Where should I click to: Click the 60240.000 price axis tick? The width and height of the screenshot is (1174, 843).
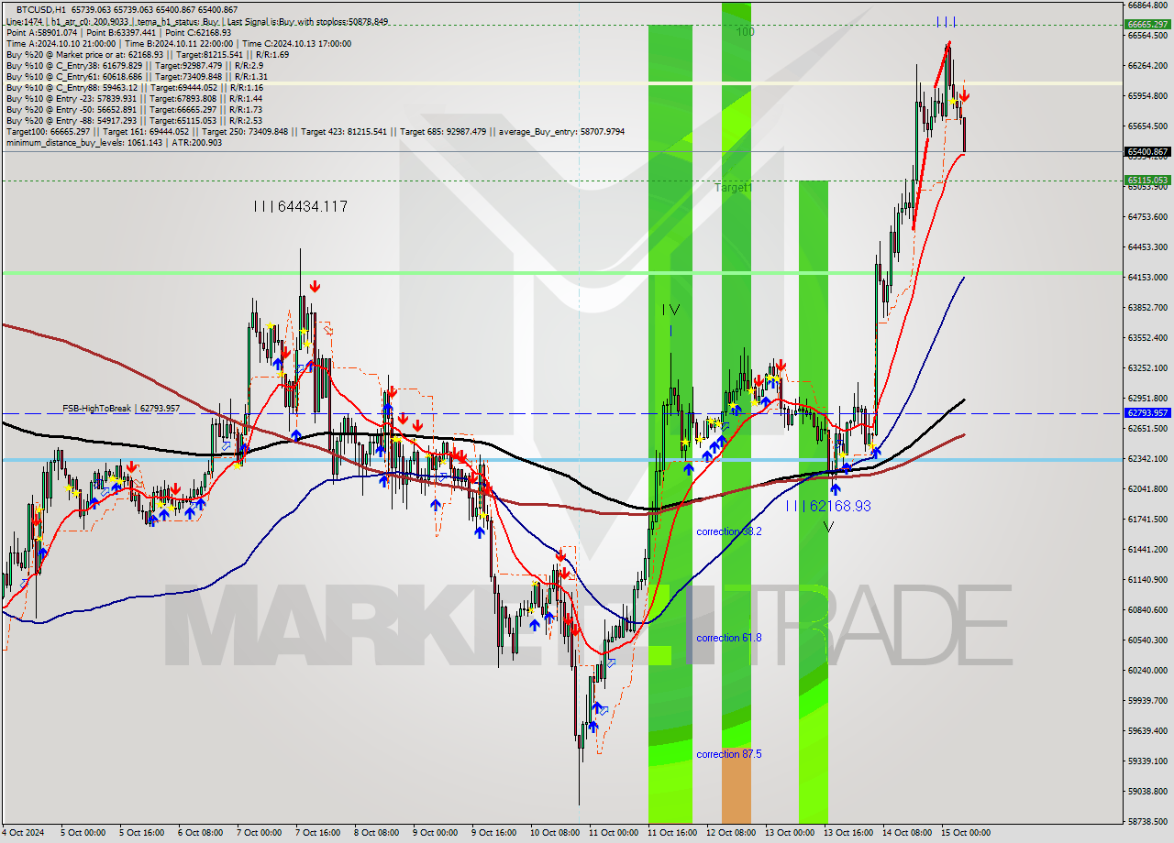pyautogui.click(x=1147, y=670)
